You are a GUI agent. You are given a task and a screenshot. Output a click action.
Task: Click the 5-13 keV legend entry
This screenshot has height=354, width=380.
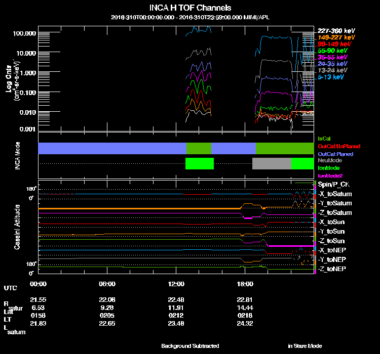[x=332, y=77]
